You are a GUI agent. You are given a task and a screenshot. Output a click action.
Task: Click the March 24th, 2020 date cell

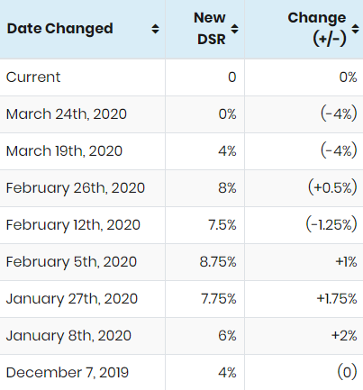[67, 114]
